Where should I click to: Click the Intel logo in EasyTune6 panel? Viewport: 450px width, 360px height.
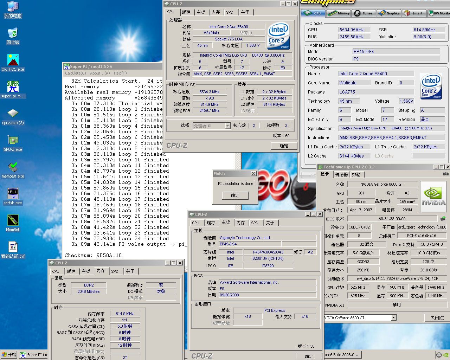pos(431,86)
